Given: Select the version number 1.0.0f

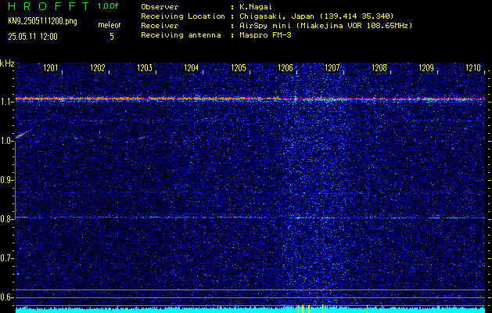Looking at the screenshot, I should tap(108, 6).
